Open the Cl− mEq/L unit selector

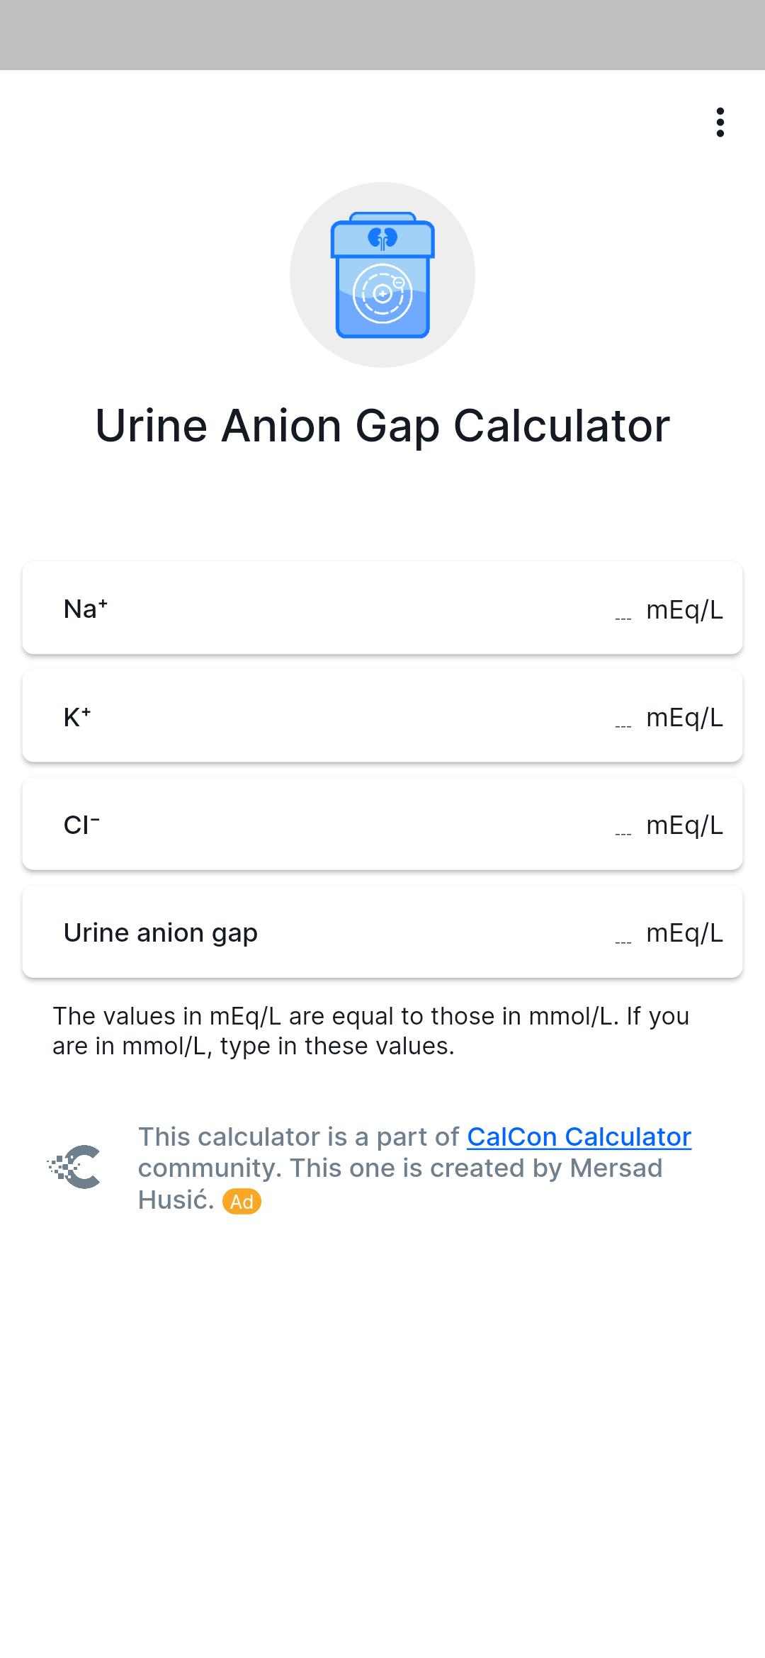click(x=684, y=825)
